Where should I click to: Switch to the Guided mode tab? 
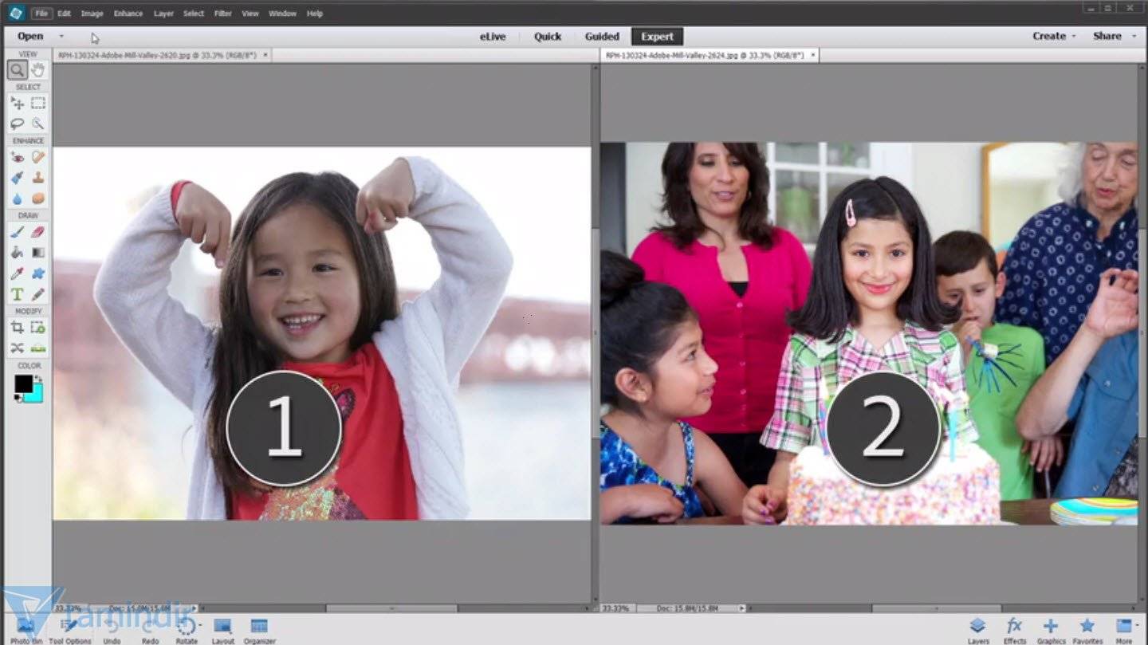pyautogui.click(x=602, y=37)
